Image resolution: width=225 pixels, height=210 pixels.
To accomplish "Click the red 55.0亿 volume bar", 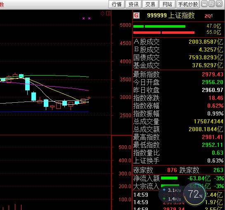I will click(164, 33).
